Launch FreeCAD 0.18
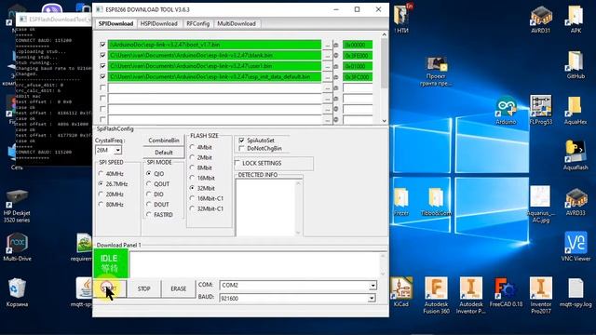This screenshot has height=335, width=596. click(x=506, y=291)
